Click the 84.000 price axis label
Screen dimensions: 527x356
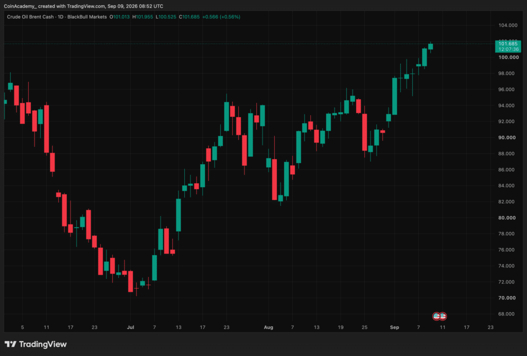click(506, 185)
